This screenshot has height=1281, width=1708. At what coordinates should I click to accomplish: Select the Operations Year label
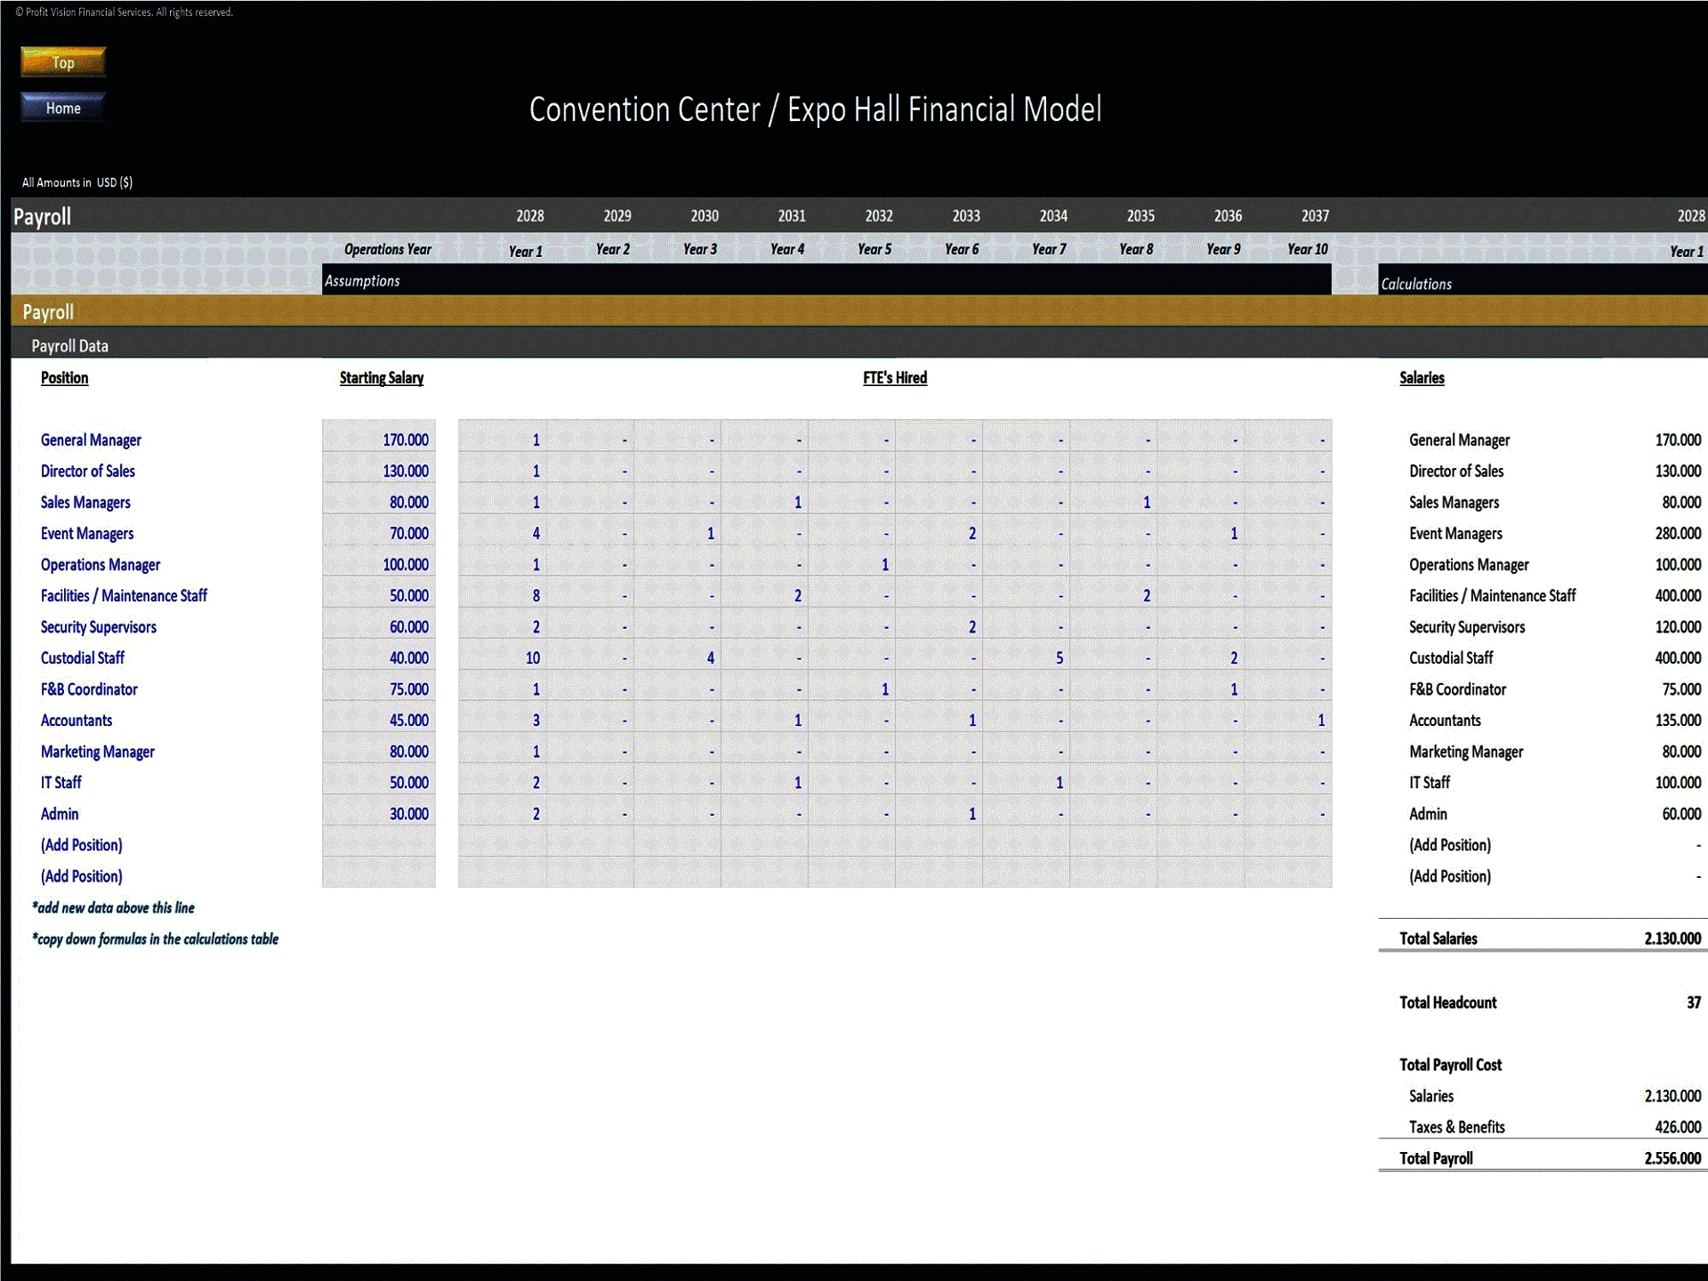(x=388, y=249)
